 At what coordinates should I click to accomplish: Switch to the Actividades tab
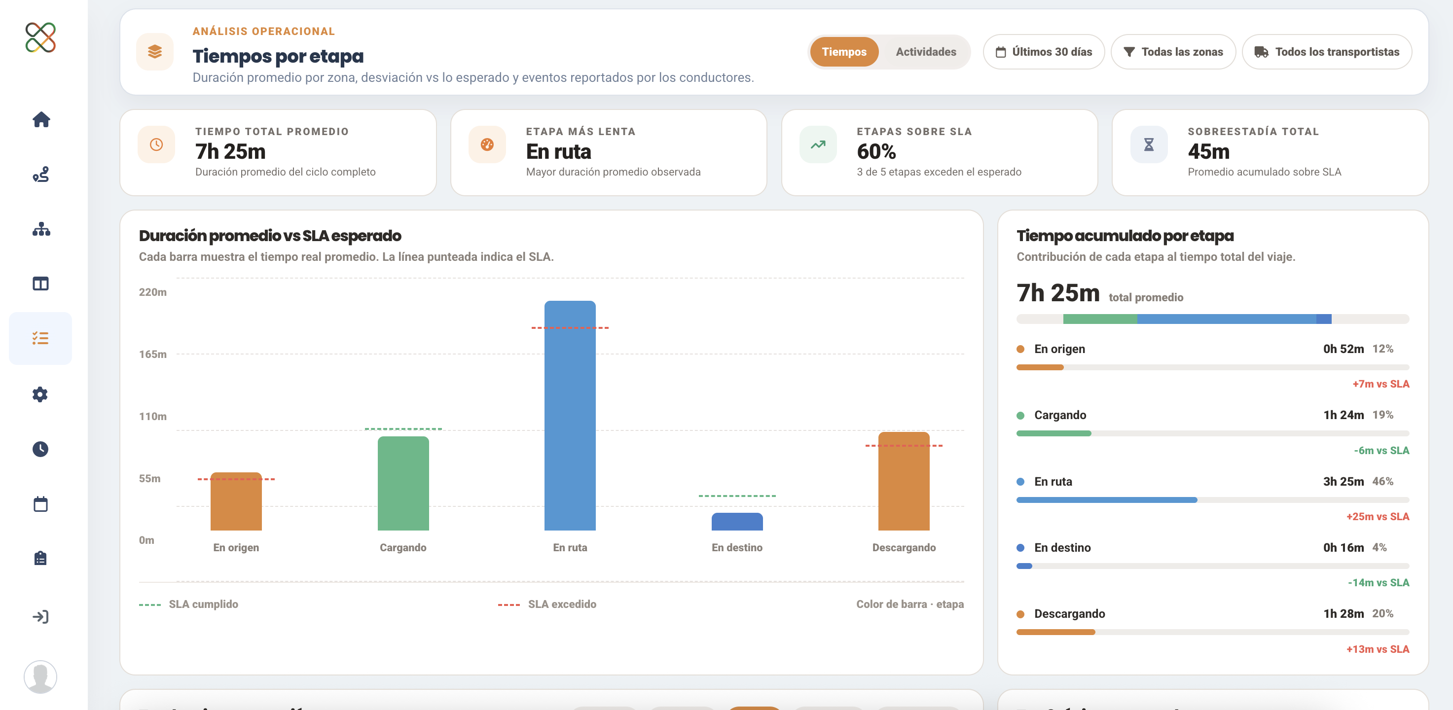click(x=926, y=52)
